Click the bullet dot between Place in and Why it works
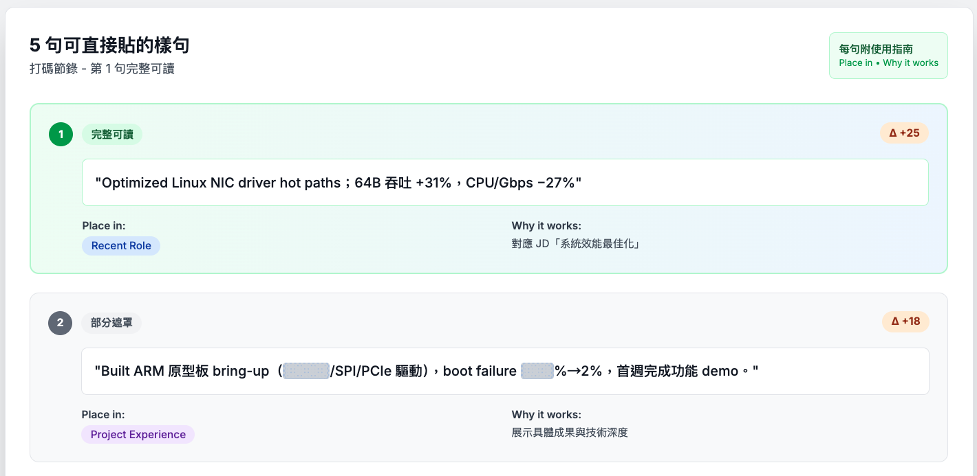The height and width of the screenshot is (476, 977). point(879,63)
